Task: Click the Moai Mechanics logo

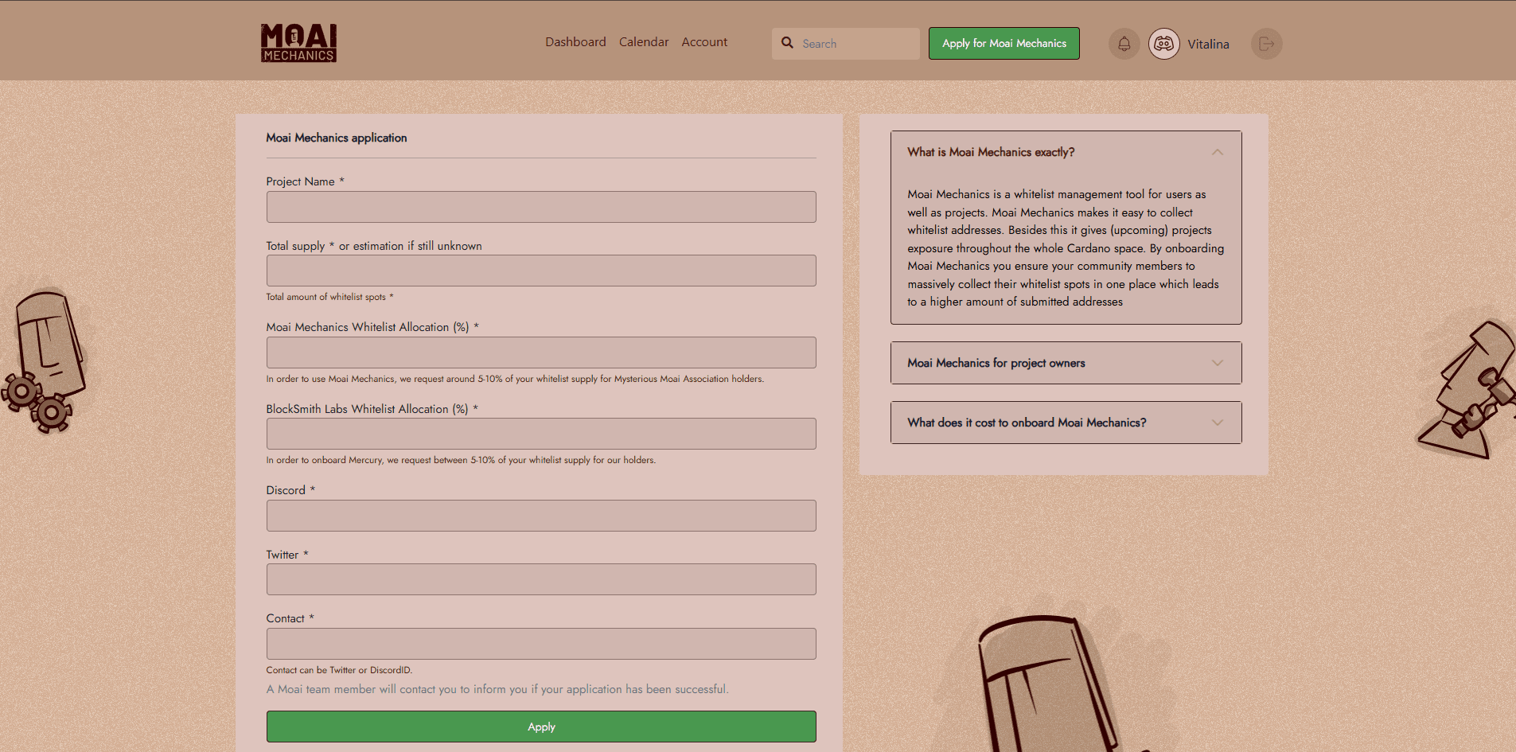Action: tap(298, 42)
